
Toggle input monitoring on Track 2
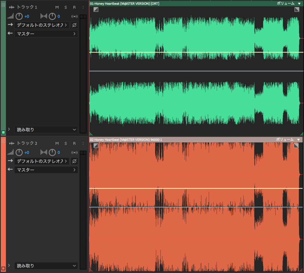click(83, 143)
